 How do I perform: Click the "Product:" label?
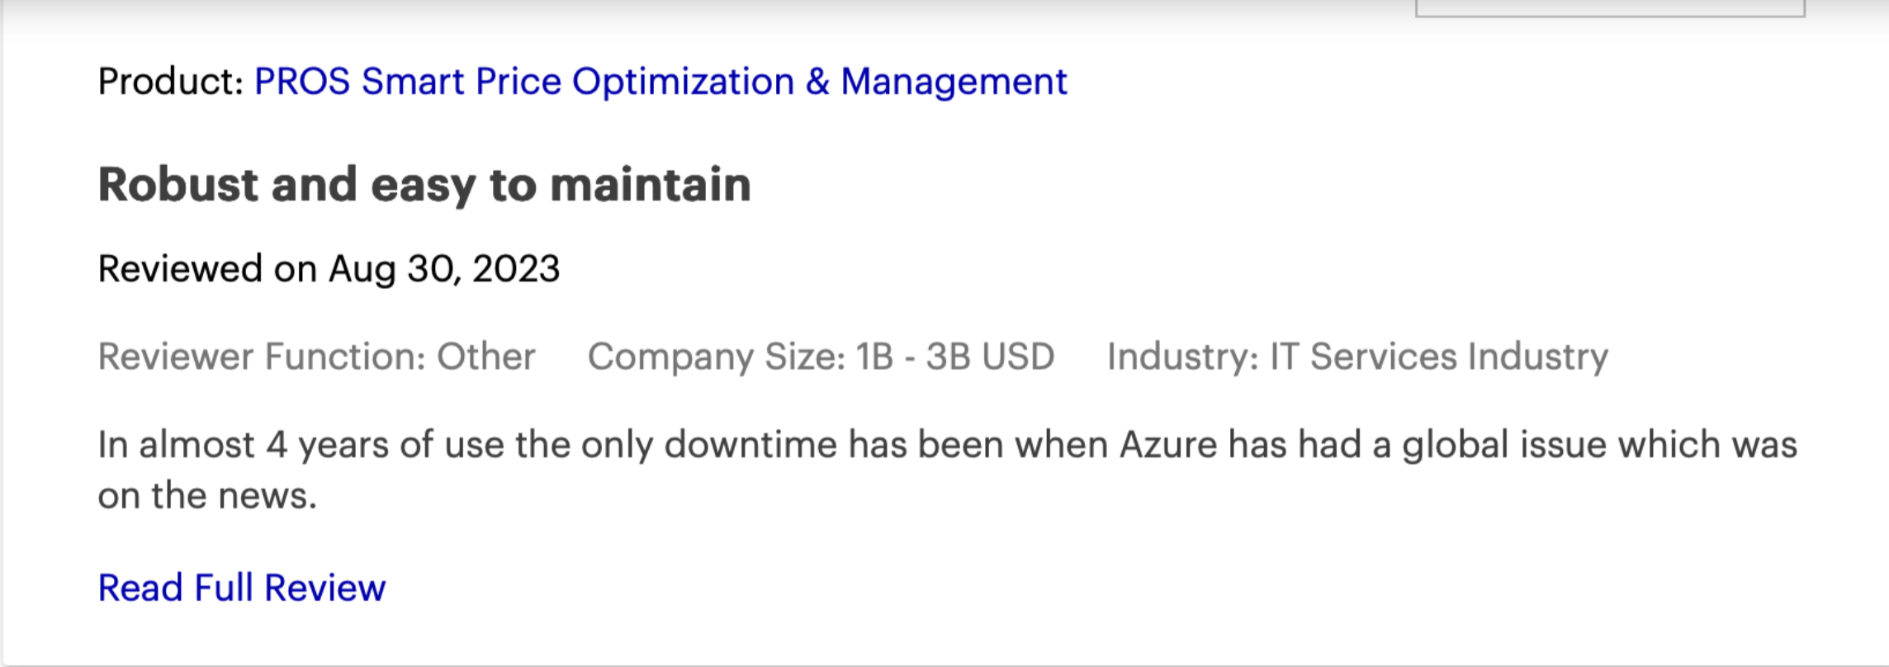tap(170, 82)
